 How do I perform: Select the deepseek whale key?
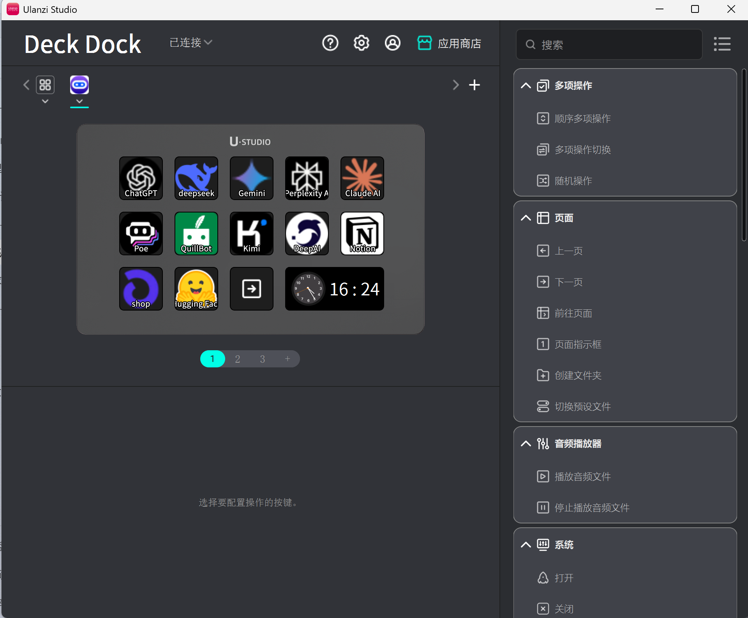pos(196,178)
